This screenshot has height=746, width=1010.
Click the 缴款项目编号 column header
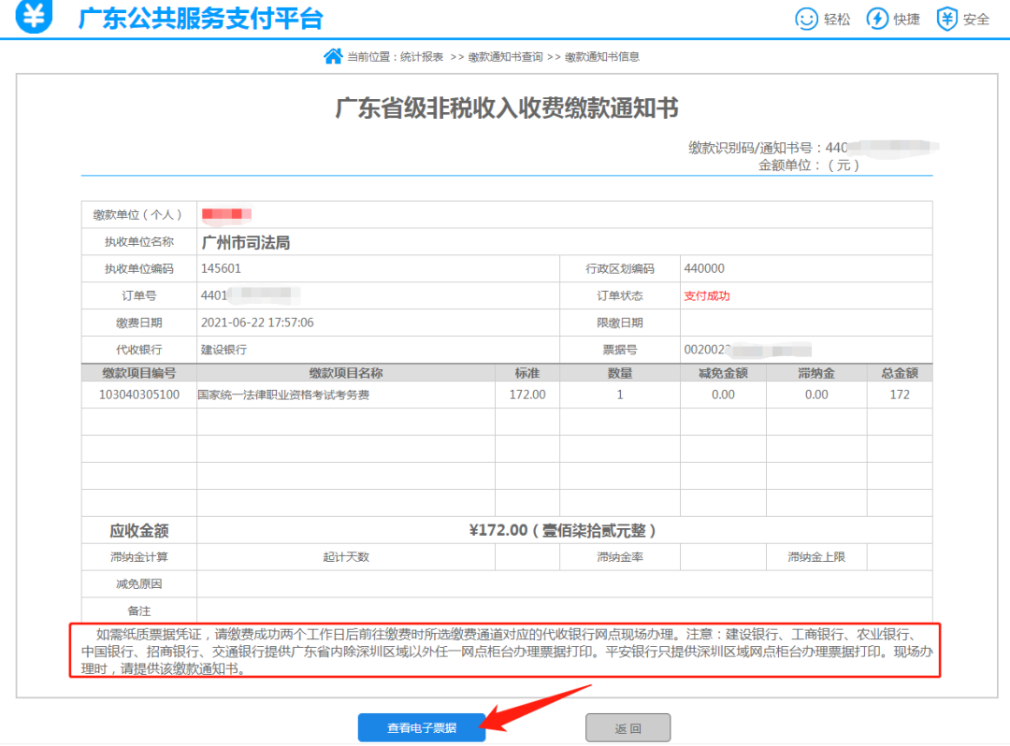[139, 373]
